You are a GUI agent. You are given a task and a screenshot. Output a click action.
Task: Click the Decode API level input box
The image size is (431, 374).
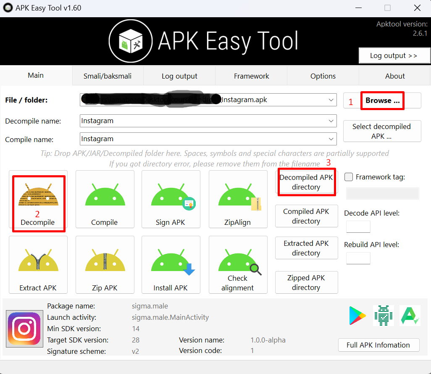(x=358, y=227)
